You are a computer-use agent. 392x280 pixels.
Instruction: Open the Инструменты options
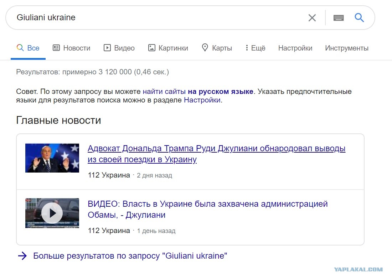(x=347, y=48)
